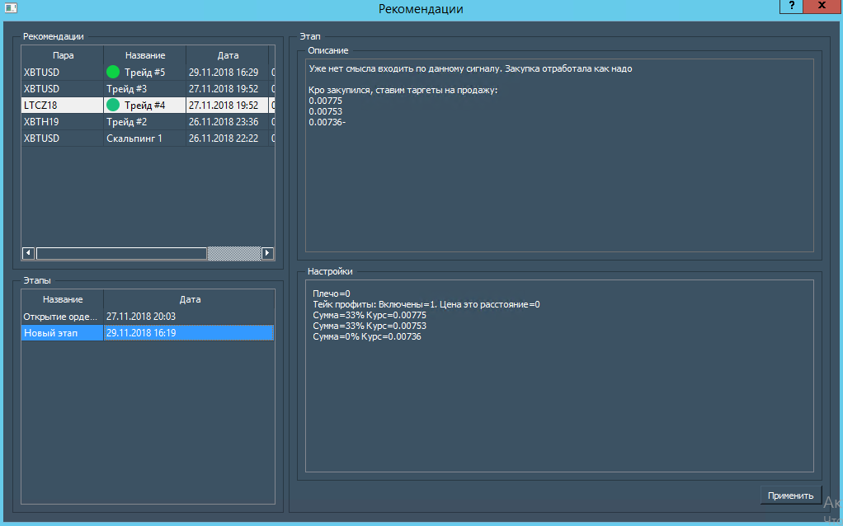Select the Скальпинг 1 recommendation
843x526 pixels.
pyautogui.click(x=134, y=139)
